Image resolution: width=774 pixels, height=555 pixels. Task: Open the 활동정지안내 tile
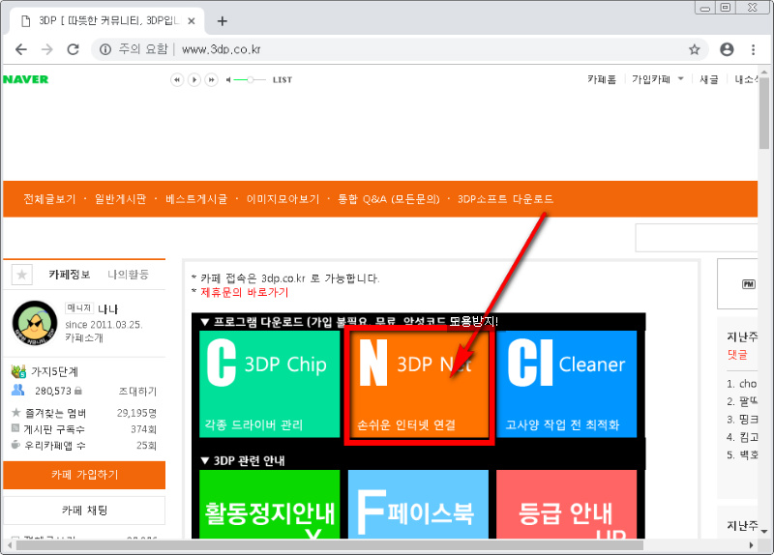tap(270, 504)
